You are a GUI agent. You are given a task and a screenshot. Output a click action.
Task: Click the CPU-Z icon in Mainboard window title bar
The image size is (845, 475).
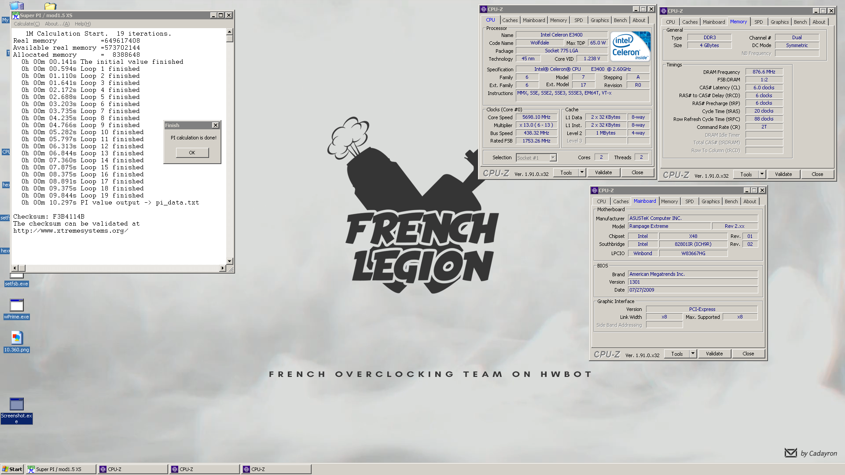click(595, 190)
